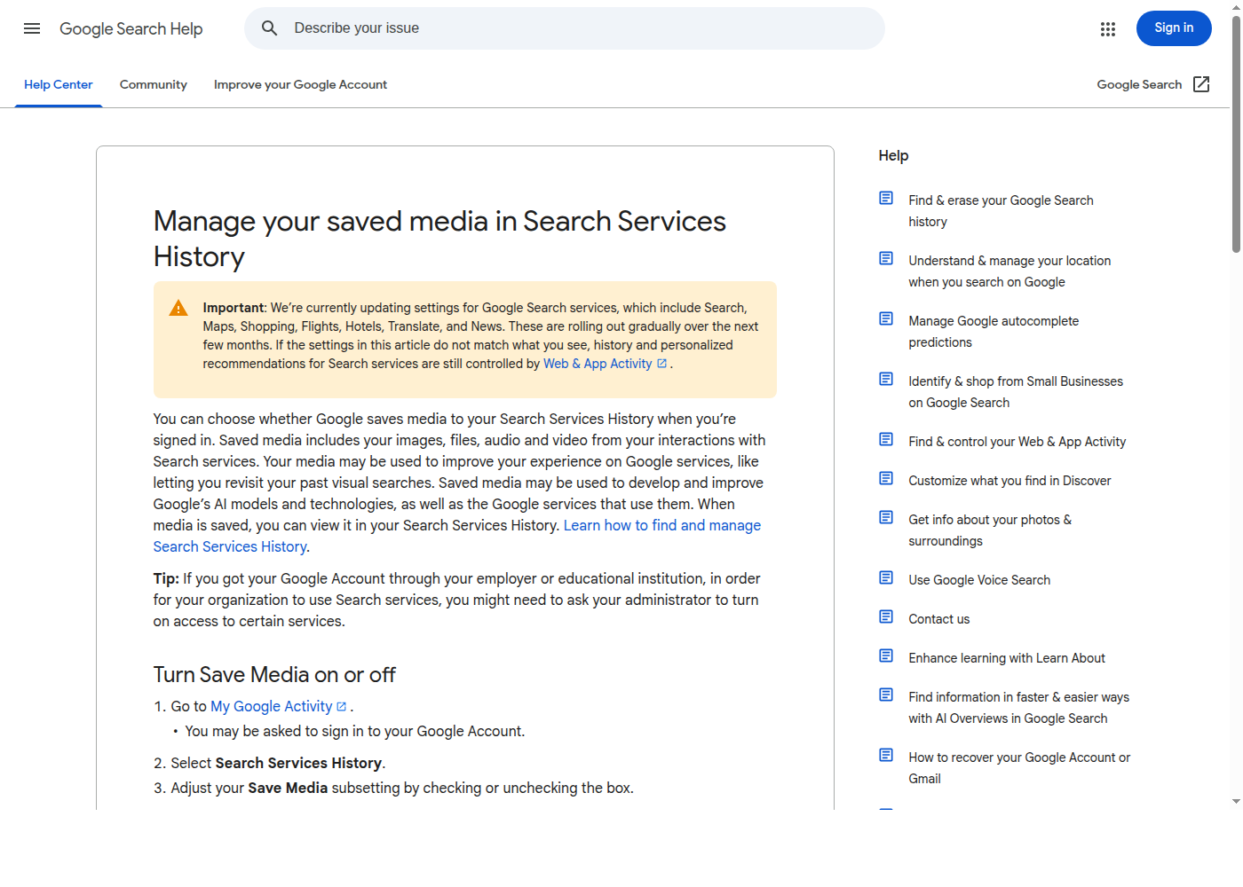This screenshot has width=1243, height=887.
Task: Open Understand & manage your location article
Action: (x=1009, y=271)
